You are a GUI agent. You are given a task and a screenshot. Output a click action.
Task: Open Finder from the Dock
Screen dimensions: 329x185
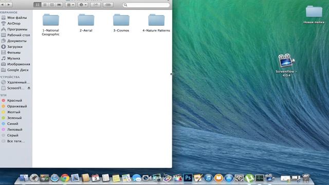point(24,178)
